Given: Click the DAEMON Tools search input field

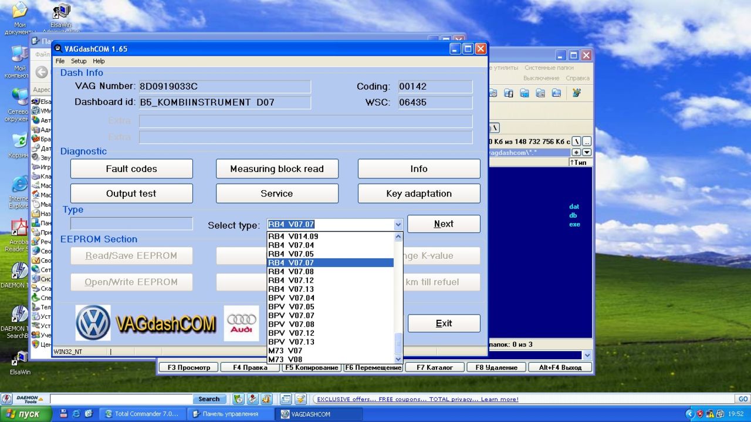Looking at the screenshot, I should click(121, 399).
